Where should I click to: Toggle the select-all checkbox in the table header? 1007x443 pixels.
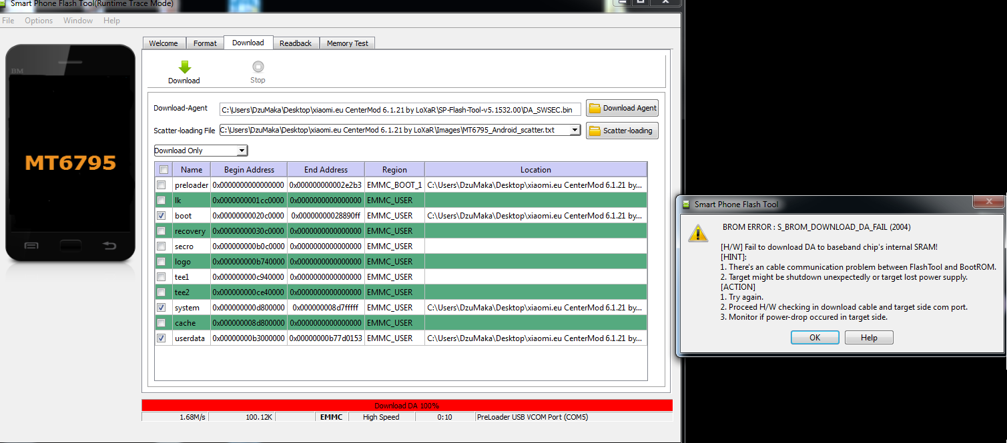coord(164,170)
